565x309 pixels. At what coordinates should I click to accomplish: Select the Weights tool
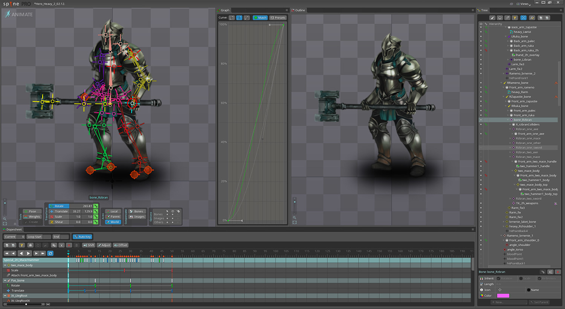pyautogui.click(x=32, y=216)
